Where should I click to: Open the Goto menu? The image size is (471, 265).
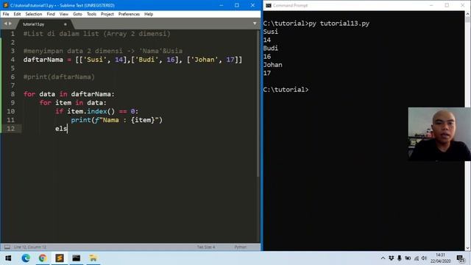[x=77, y=14]
